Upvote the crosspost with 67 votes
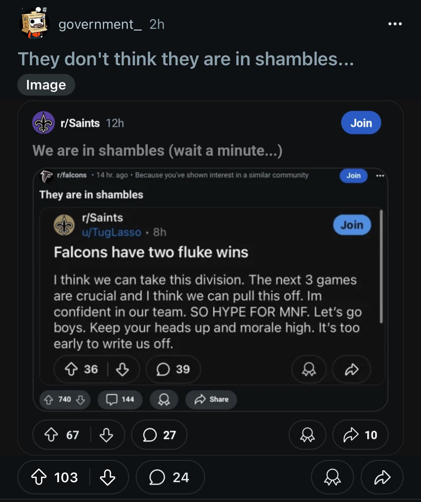The height and width of the screenshot is (502, 421). click(51, 435)
